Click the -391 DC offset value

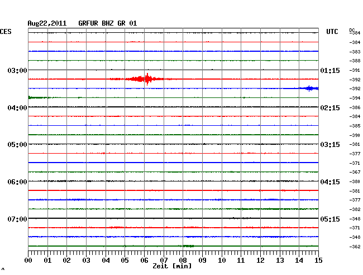(x=355, y=70)
